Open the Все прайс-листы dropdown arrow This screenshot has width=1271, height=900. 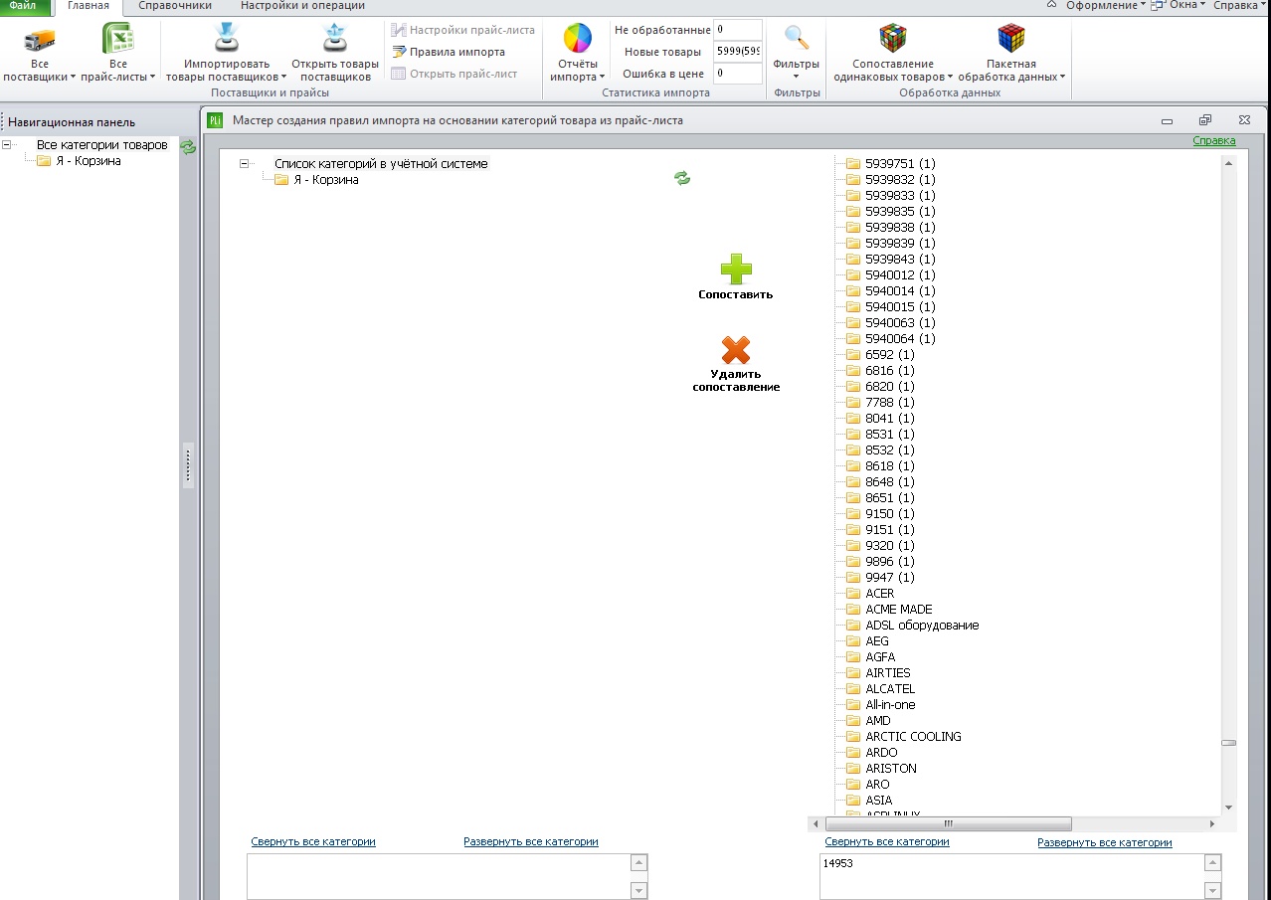[152, 78]
